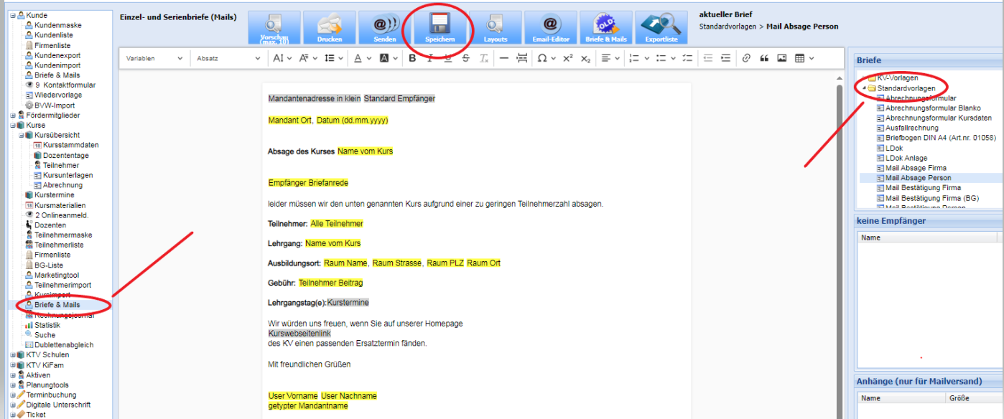The width and height of the screenshot is (1004, 419).
Task: Open the Layouts tool
Action: (x=495, y=29)
